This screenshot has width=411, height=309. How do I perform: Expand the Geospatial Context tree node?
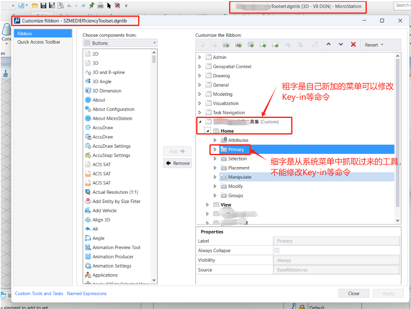click(199, 67)
